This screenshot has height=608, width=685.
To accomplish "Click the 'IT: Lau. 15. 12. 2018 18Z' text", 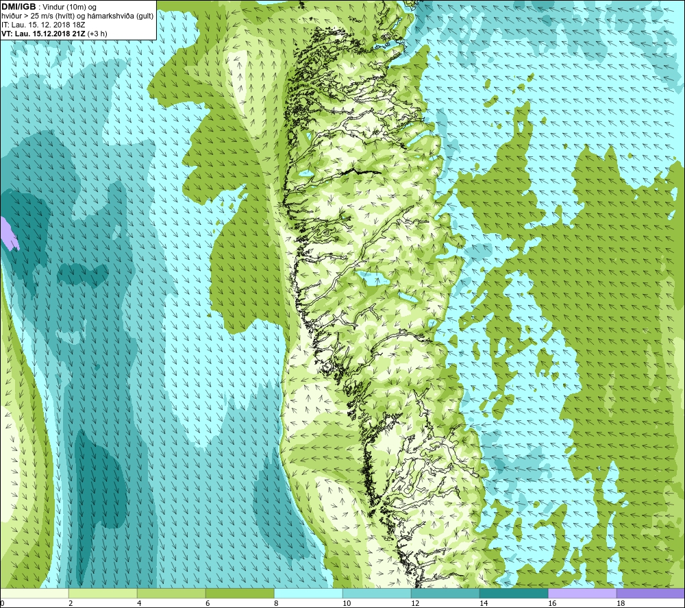I will tap(43, 25).
